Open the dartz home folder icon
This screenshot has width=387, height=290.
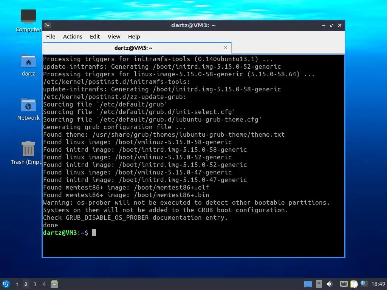click(x=28, y=65)
